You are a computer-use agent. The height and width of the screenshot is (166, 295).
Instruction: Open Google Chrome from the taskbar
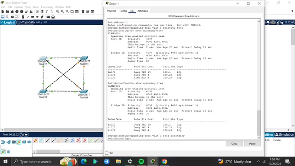164,162
